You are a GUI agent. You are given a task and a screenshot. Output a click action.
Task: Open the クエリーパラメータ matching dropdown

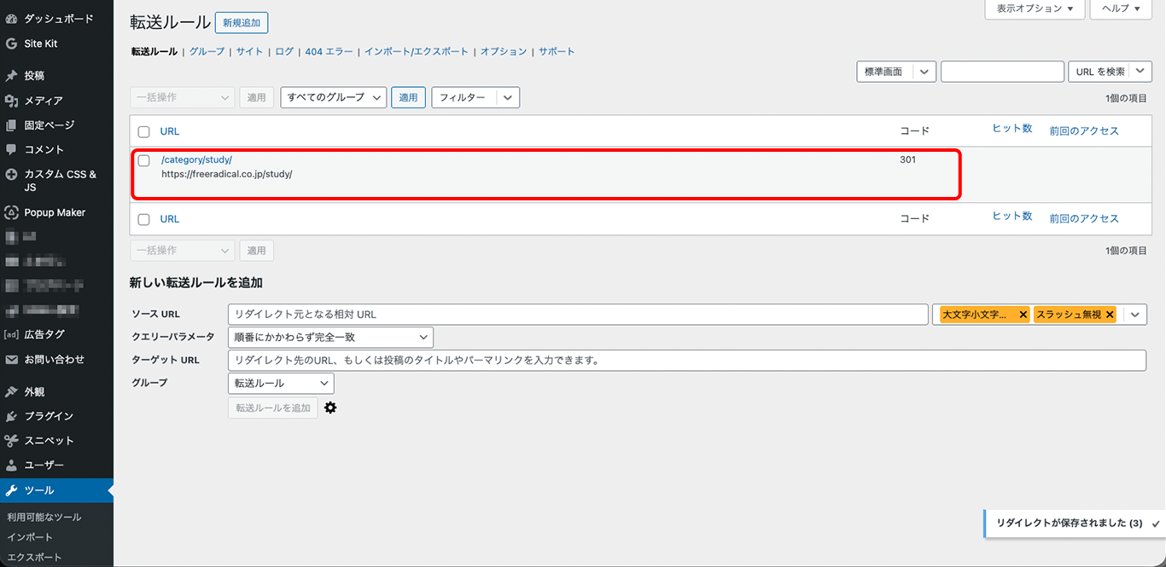point(330,337)
